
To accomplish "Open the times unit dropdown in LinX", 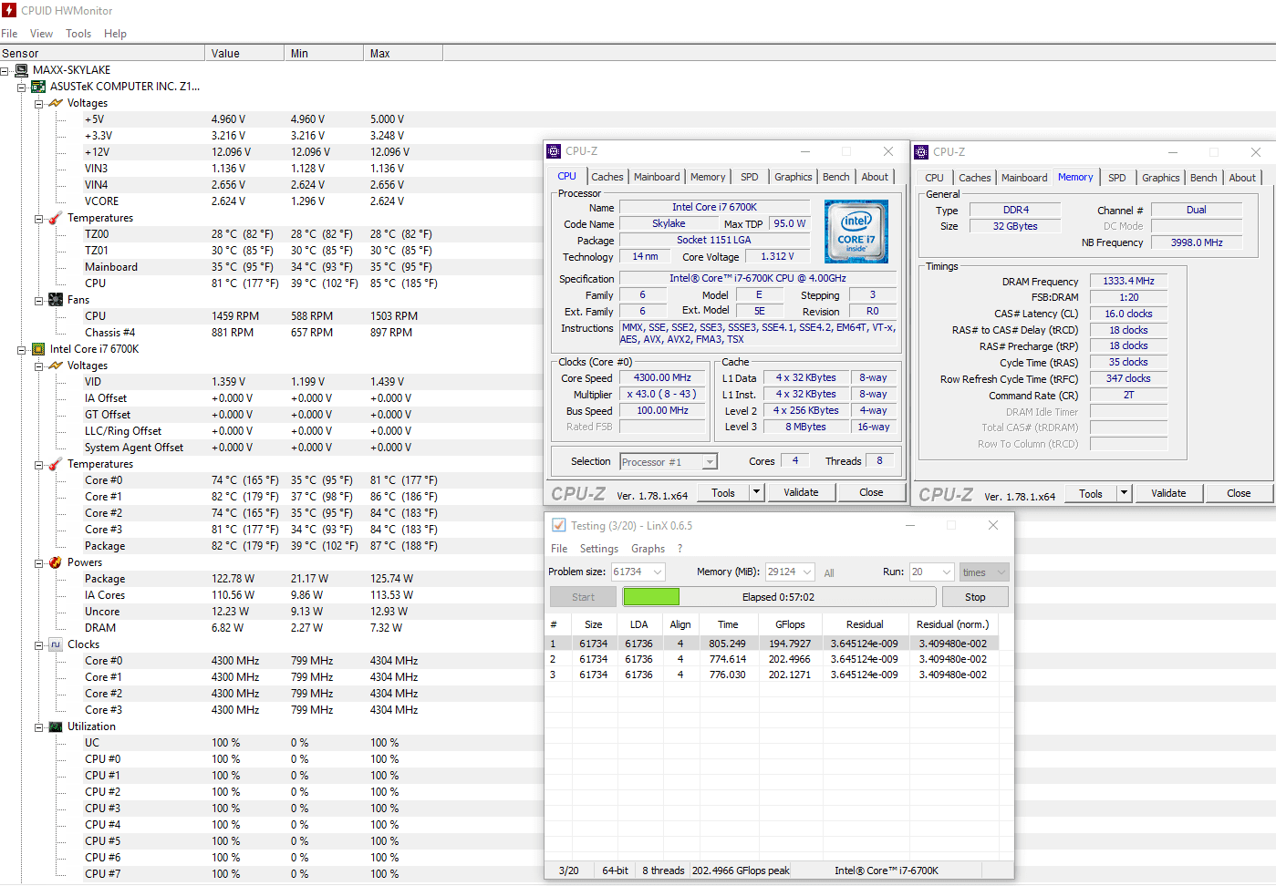I will [1001, 572].
